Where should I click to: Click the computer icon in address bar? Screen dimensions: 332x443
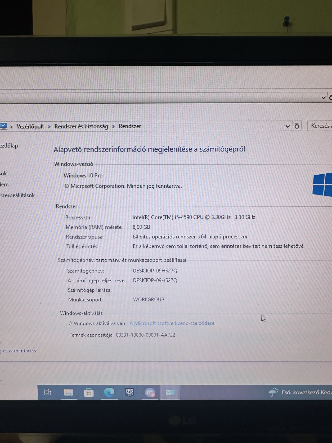3,126
